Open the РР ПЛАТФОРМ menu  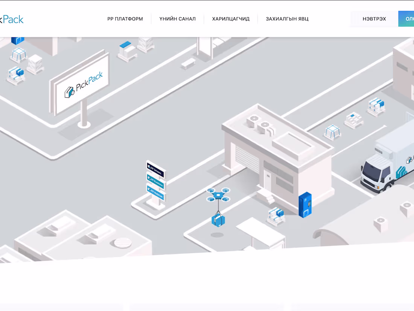coord(125,18)
